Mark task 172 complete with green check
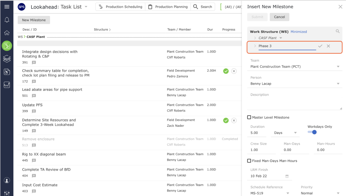Screen dimensions: 346x196 226,71
